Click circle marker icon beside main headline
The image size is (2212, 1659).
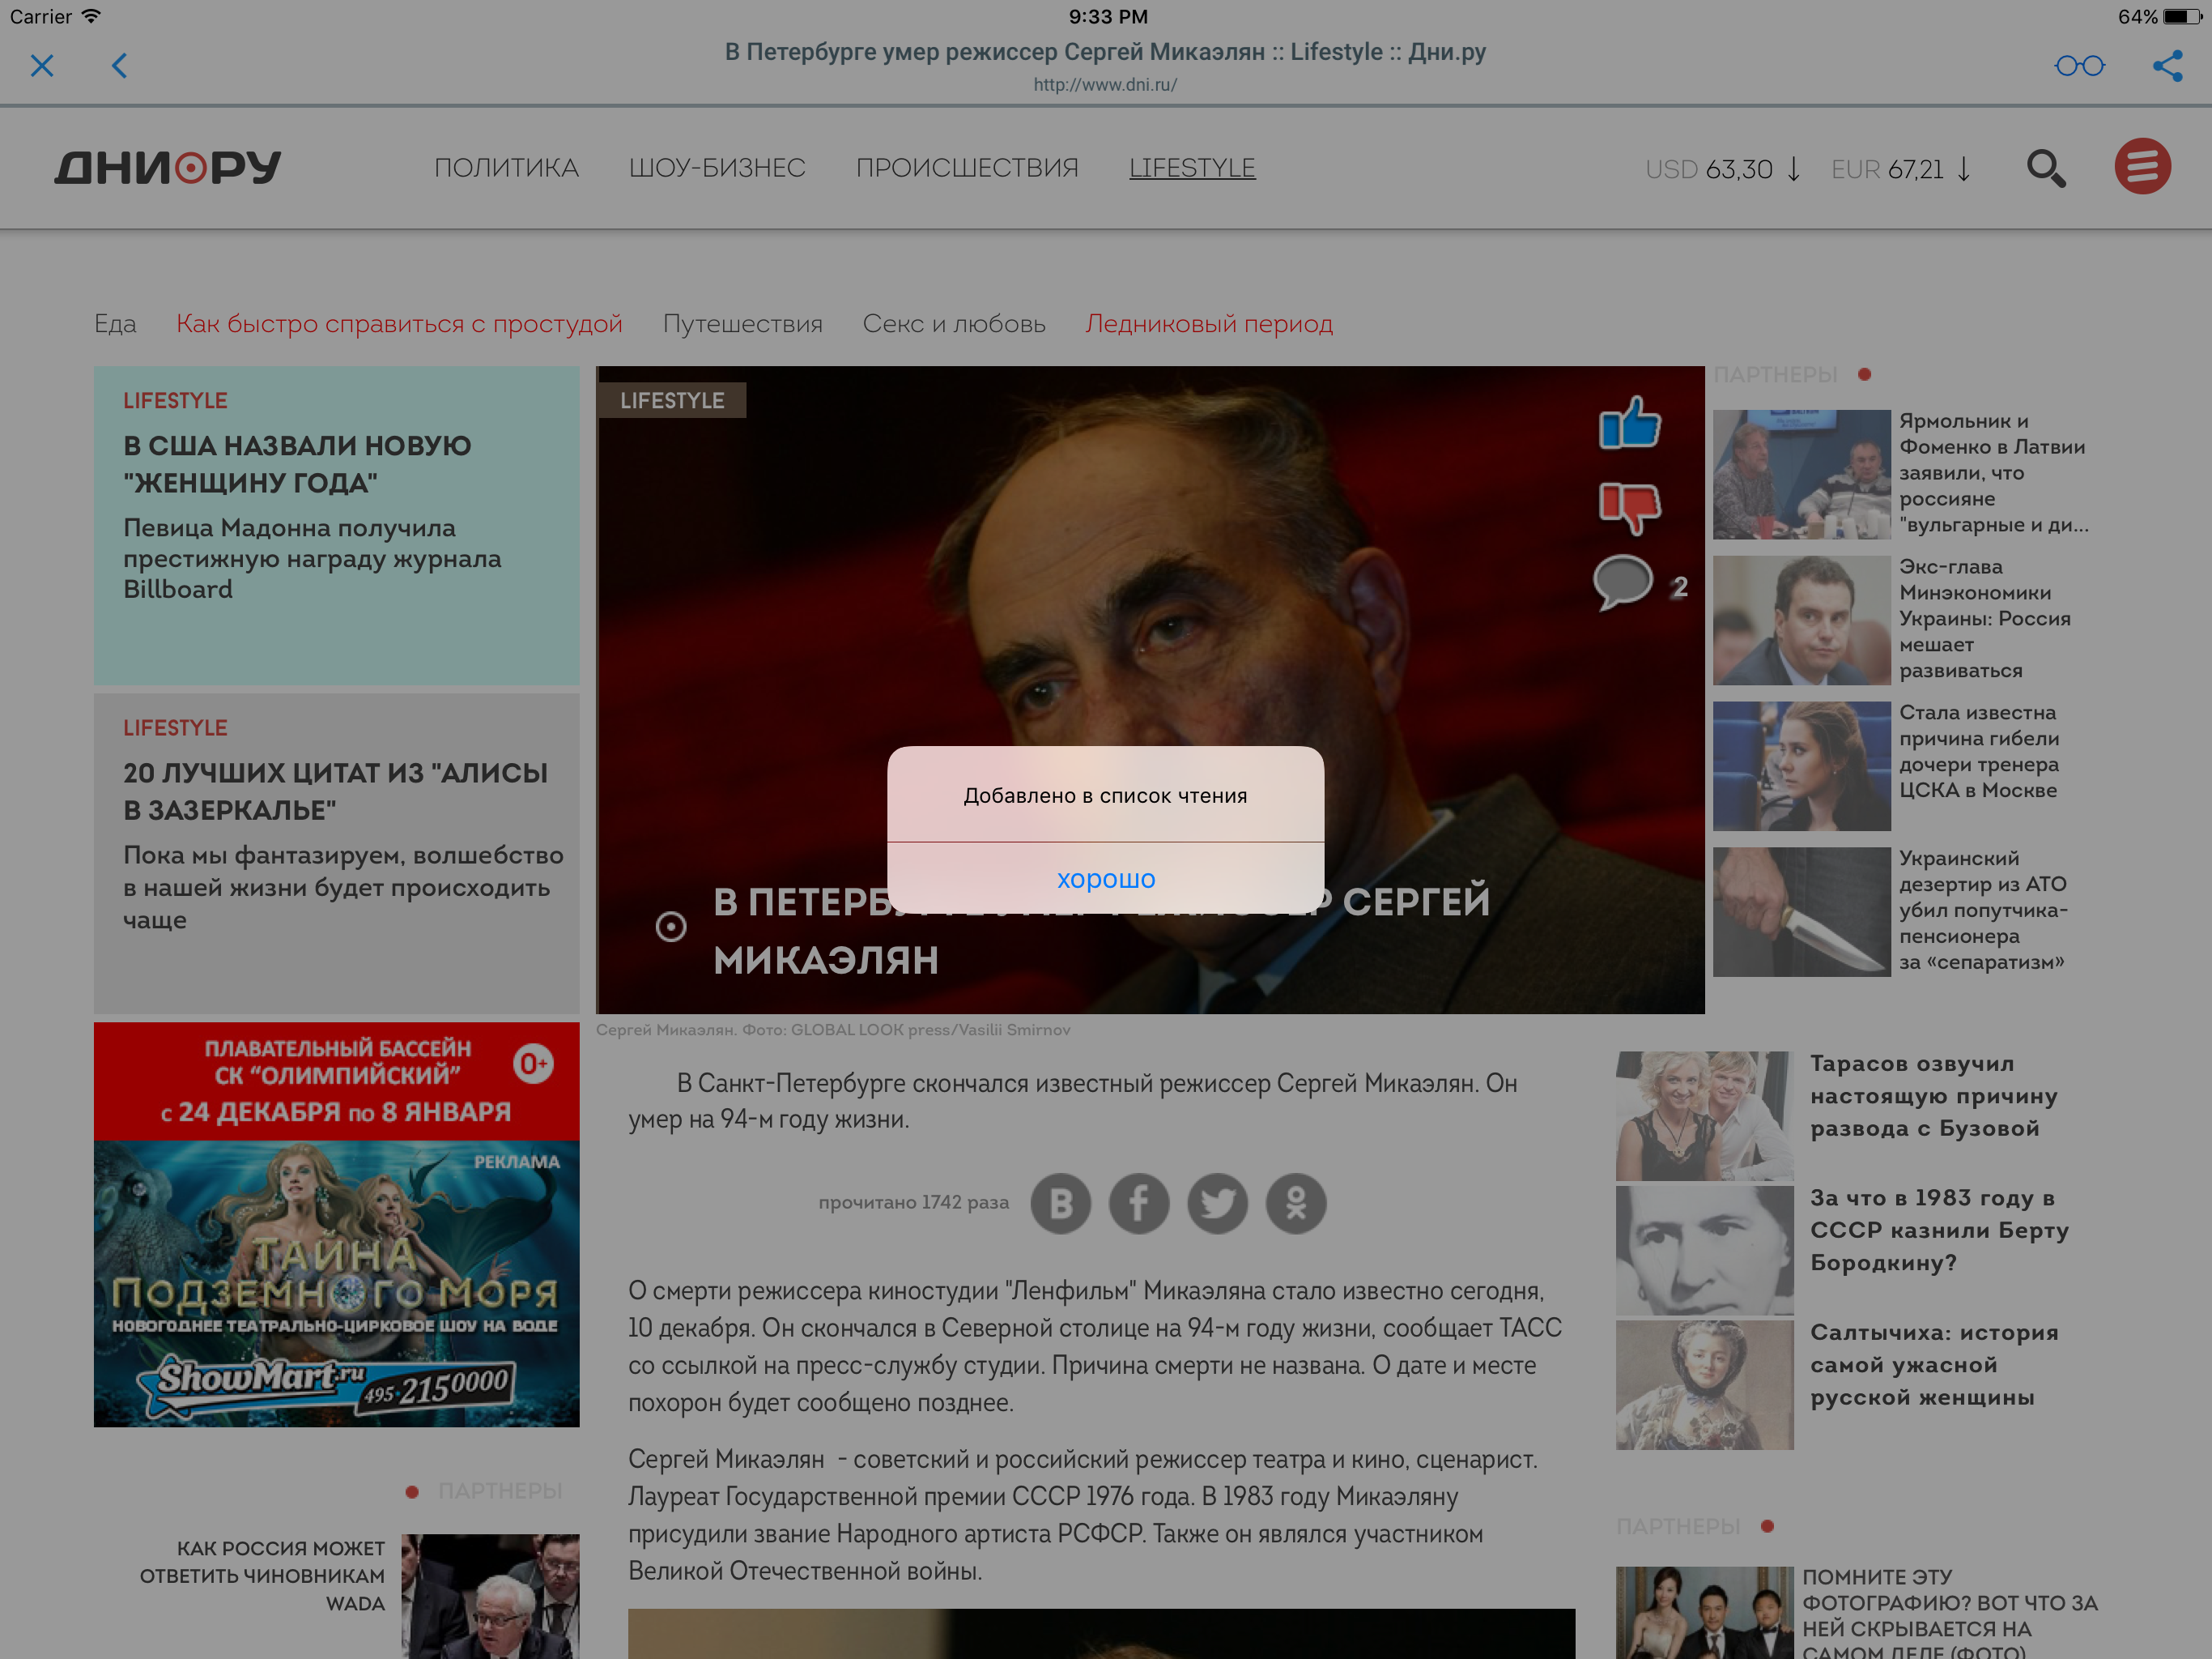671,927
